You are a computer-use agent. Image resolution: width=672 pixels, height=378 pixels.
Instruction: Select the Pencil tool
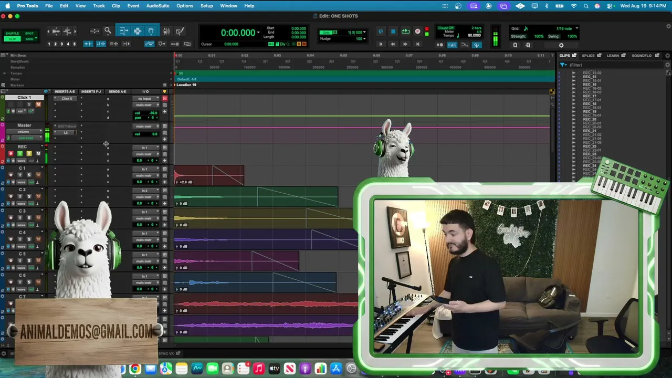click(x=180, y=31)
